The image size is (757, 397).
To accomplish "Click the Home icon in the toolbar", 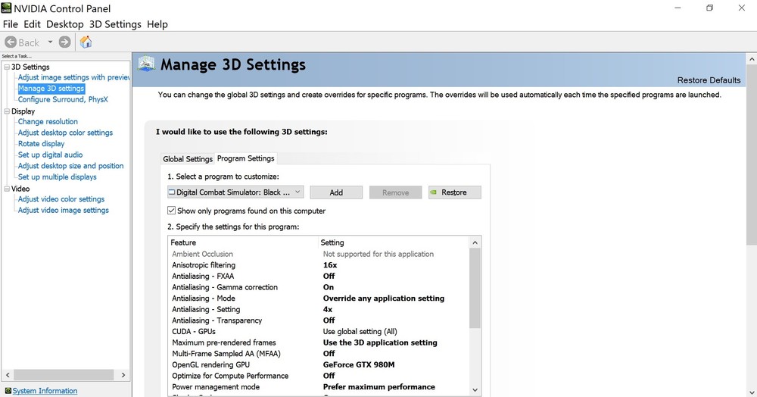I will pyautogui.click(x=86, y=42).
